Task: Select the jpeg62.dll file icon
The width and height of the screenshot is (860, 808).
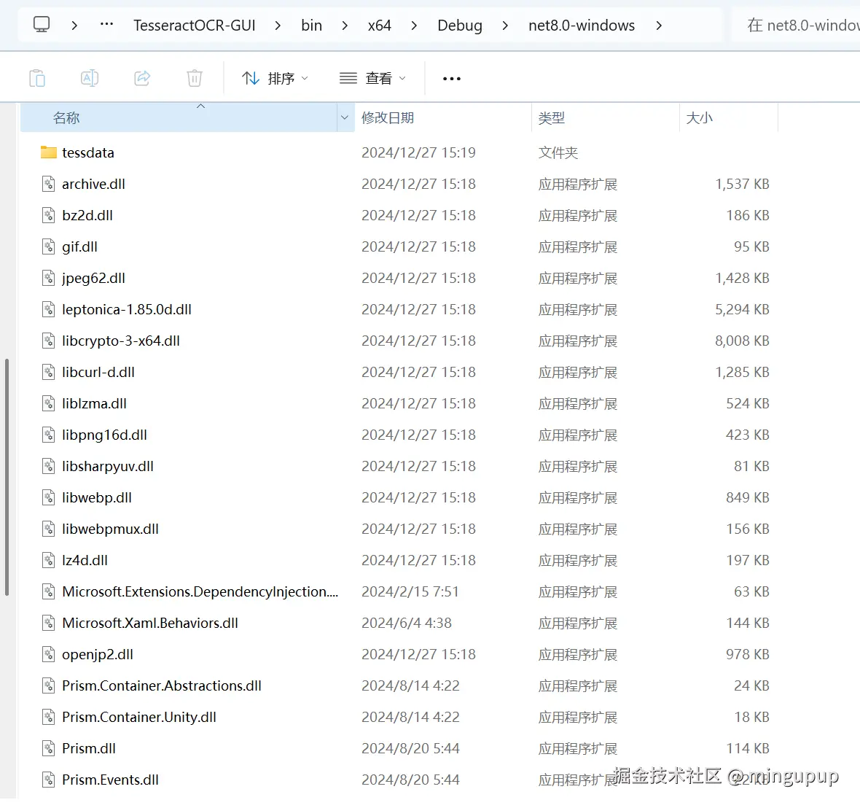Action: 49,278
